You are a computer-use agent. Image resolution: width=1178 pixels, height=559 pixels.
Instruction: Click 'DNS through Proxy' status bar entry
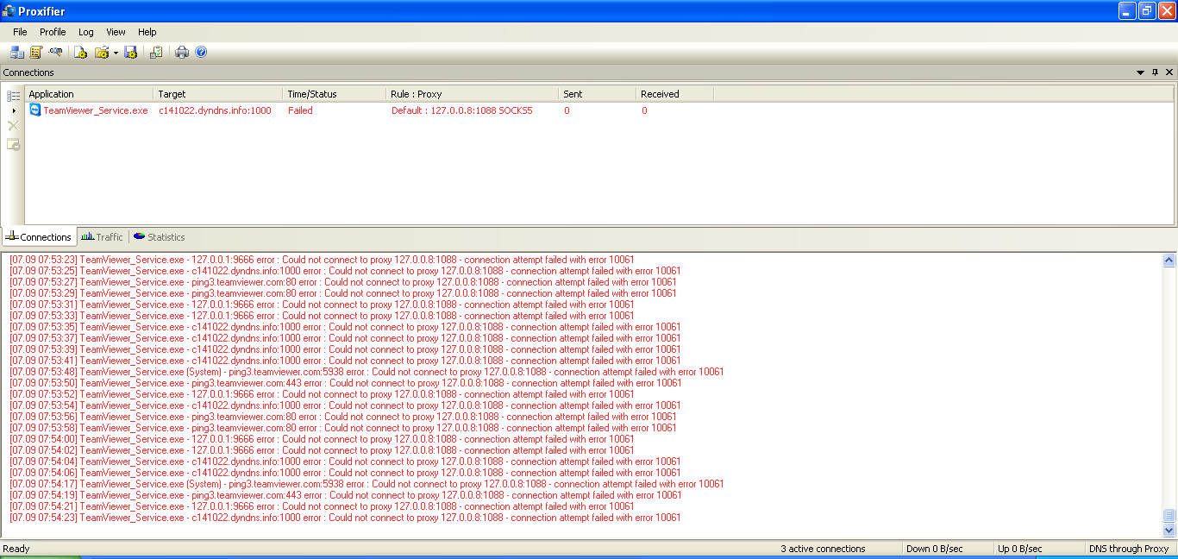1129,549
